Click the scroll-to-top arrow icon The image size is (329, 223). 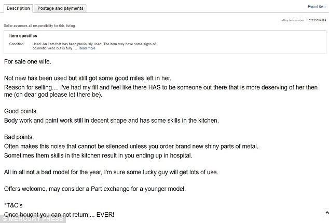(326, 213)
